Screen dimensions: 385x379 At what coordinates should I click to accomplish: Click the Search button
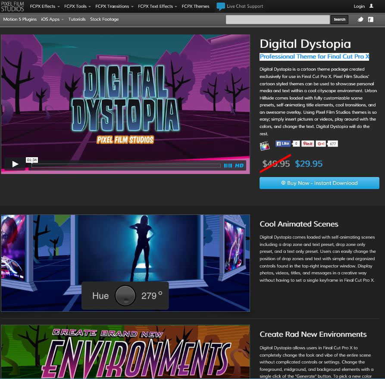point(339,19)
